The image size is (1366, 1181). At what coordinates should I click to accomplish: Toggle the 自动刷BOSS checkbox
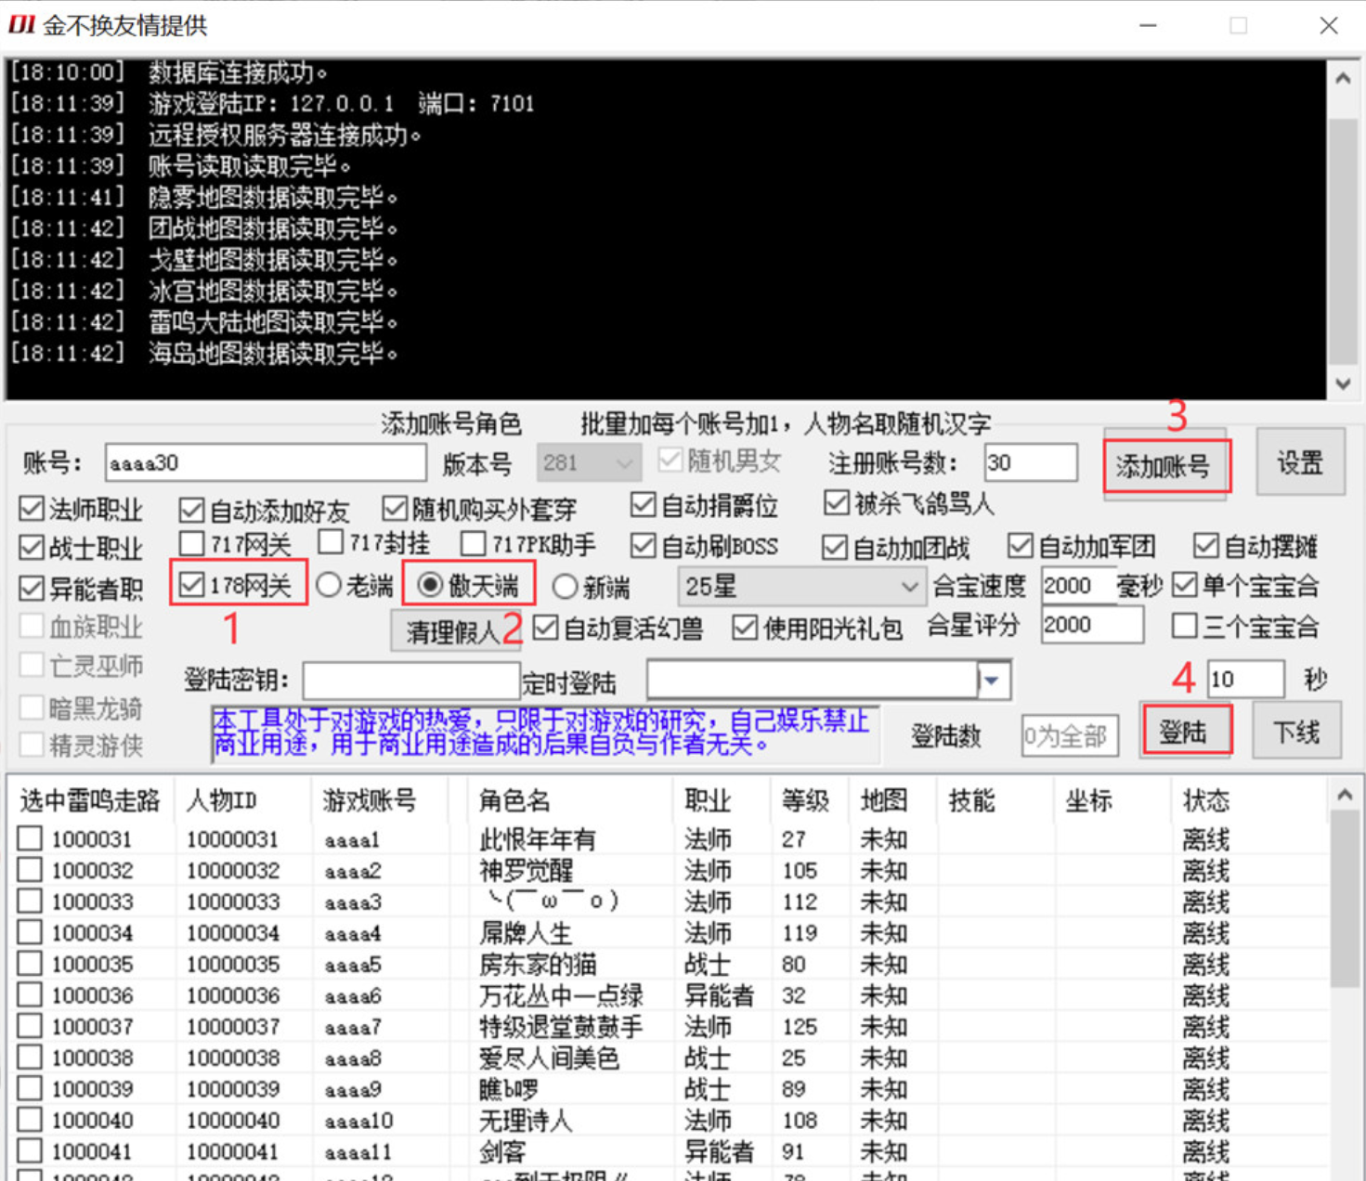point(644,546)
